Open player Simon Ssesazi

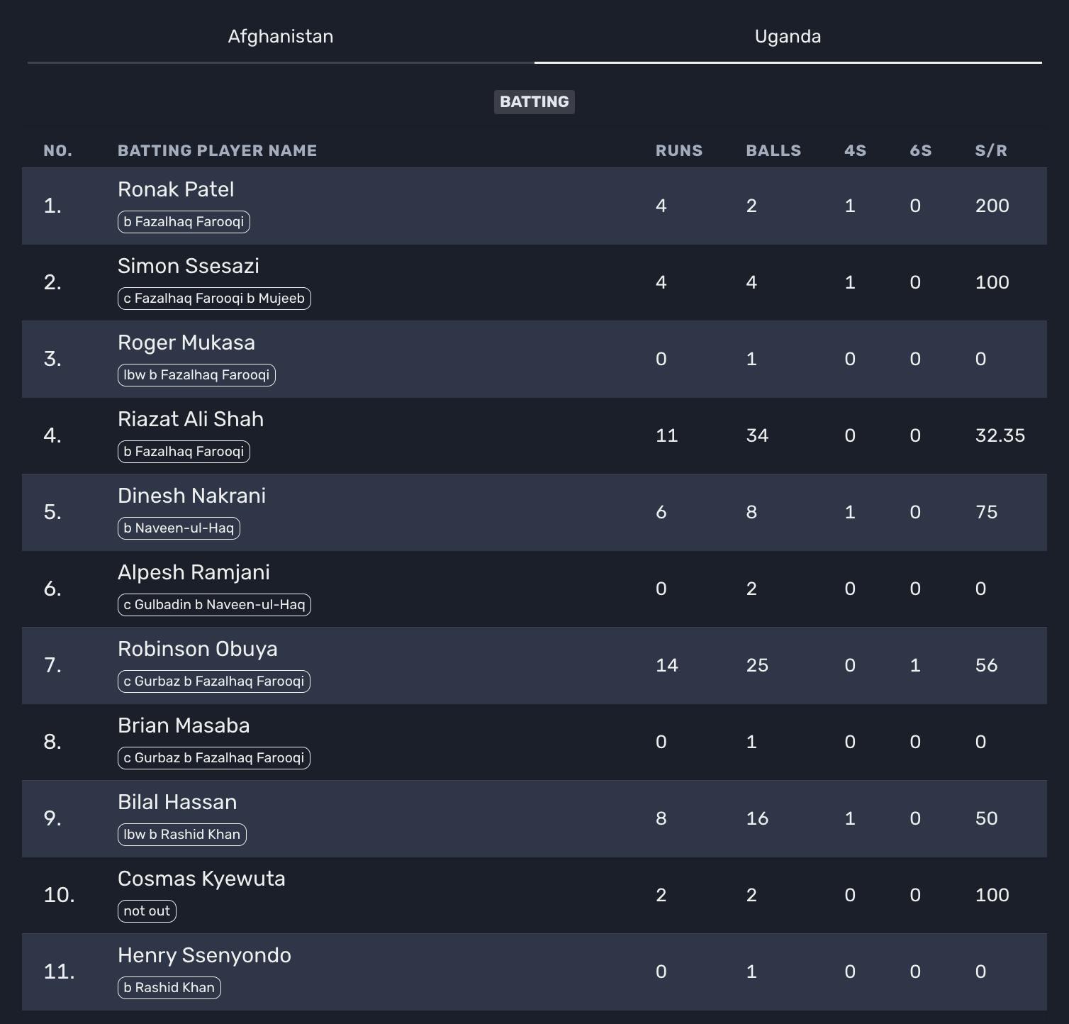[x=189, y=266]
